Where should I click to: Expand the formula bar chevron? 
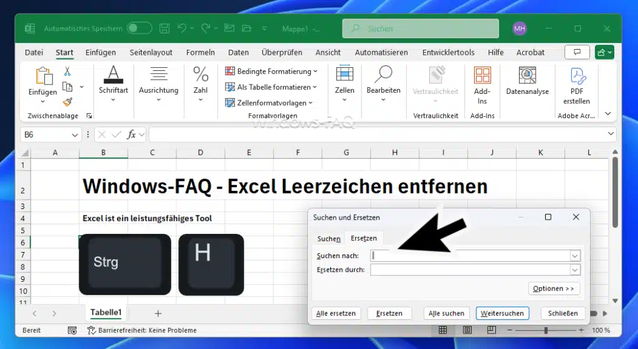(611, 133)
